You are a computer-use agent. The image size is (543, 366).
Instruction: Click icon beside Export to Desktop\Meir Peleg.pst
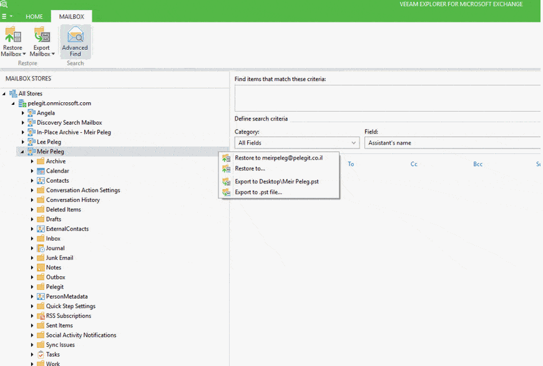coord(226,181)
